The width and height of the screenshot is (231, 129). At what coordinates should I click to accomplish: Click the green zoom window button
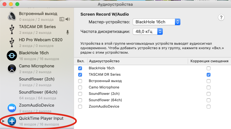point(17,4)
